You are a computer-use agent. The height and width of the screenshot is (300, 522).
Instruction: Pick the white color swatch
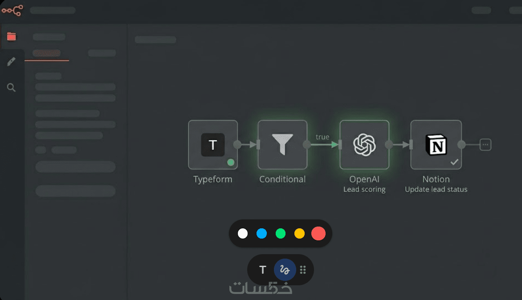[243, 234]
